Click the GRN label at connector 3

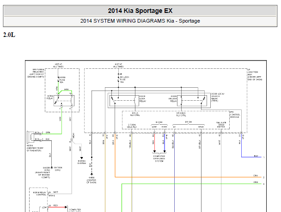(256, 182)
